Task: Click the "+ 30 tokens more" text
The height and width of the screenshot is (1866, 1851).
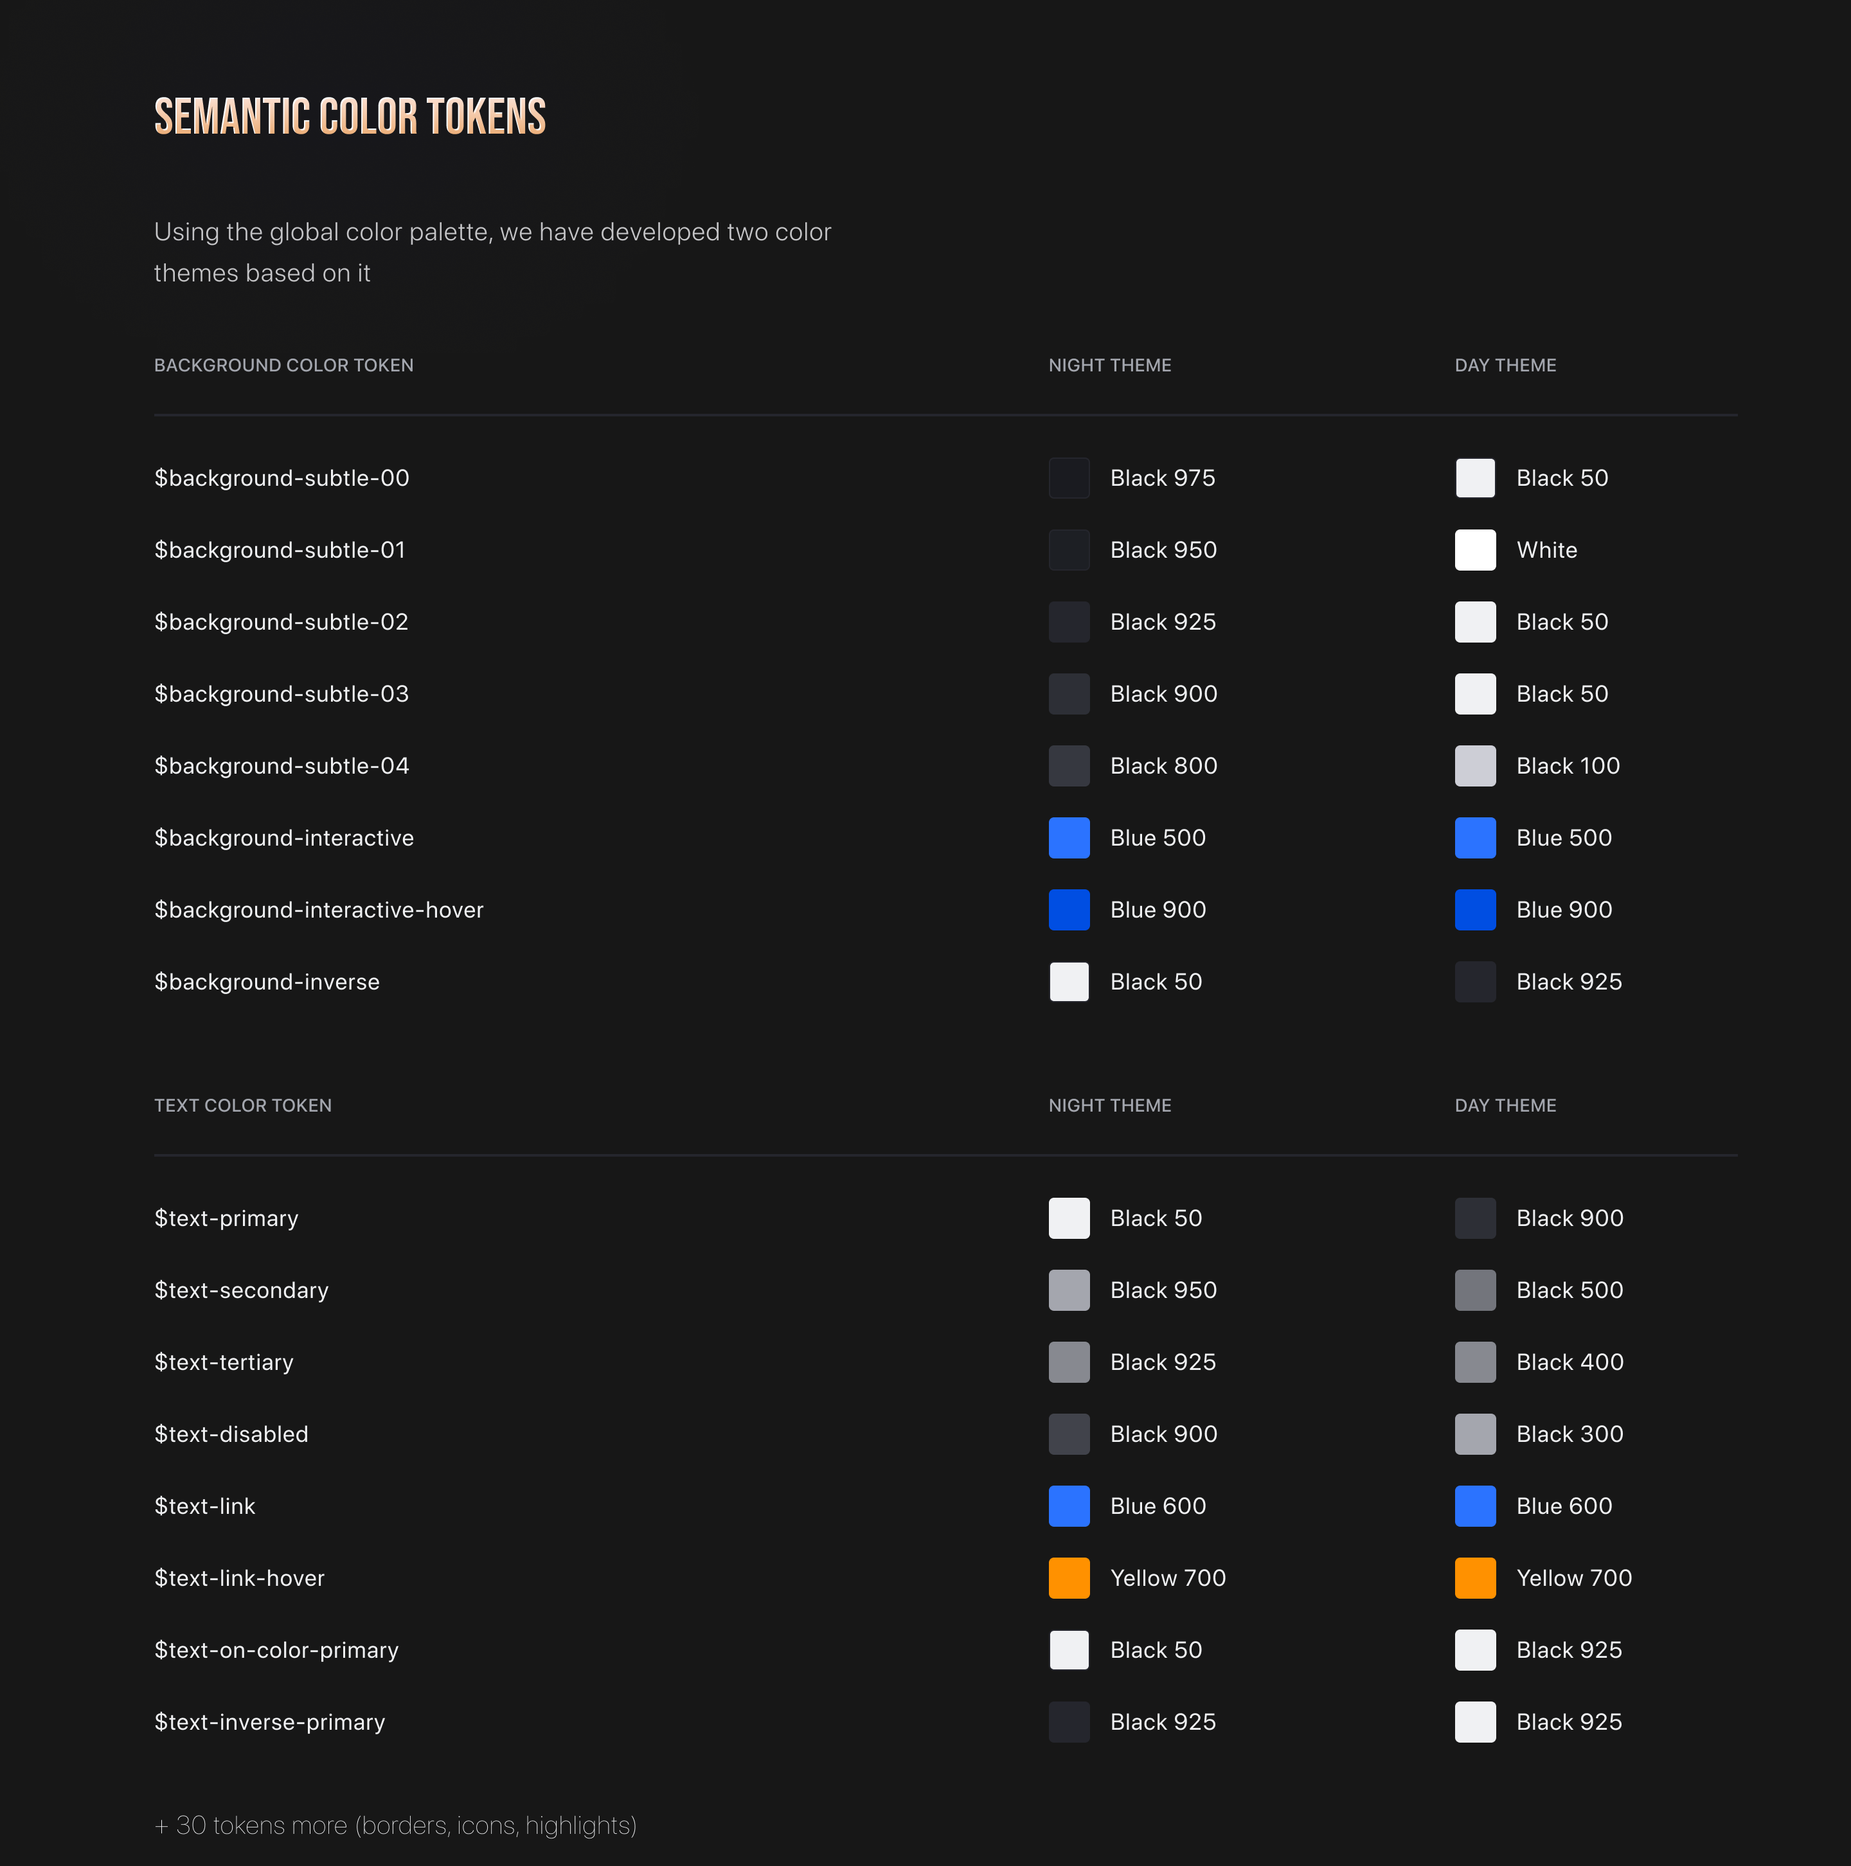Action: click(395, 1826)
